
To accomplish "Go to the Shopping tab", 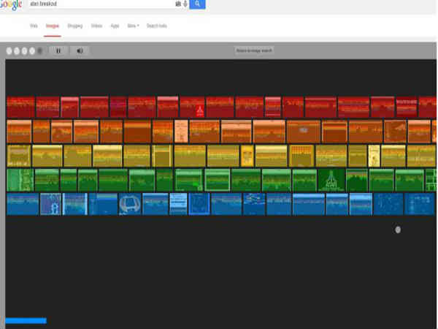I will tap(74, 26).
